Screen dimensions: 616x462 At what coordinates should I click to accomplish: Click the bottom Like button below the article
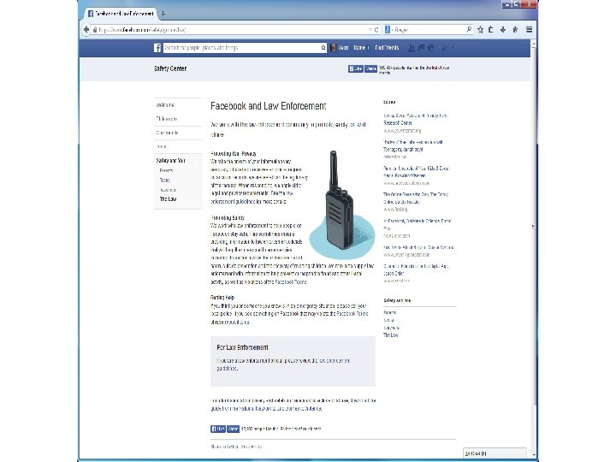tap(218, 429)
